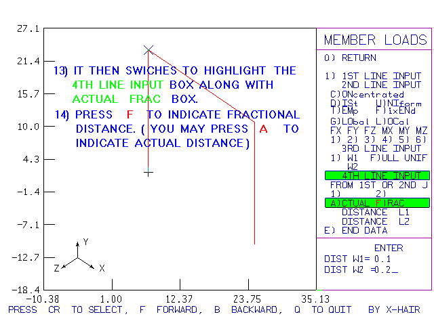434x325 pixels.
Task: Choose the CONcentrated load type
Action: click(367, 94)
